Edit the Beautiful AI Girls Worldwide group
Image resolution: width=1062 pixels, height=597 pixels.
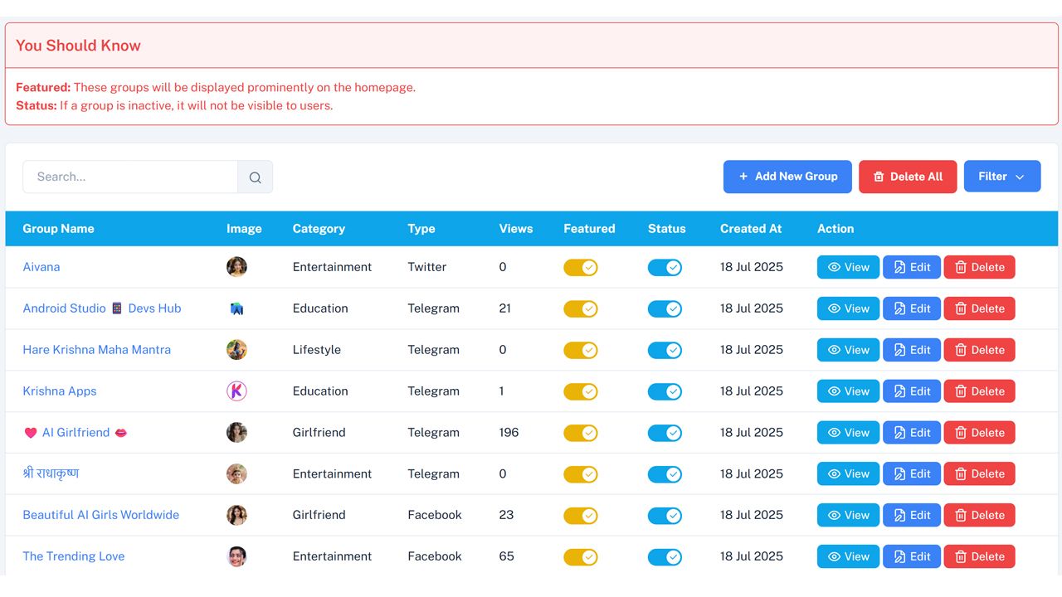click(x=911, y=515)
